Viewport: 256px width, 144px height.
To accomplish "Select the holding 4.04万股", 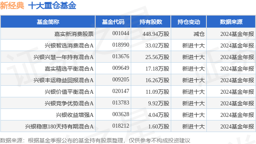I will click(159, 115).
